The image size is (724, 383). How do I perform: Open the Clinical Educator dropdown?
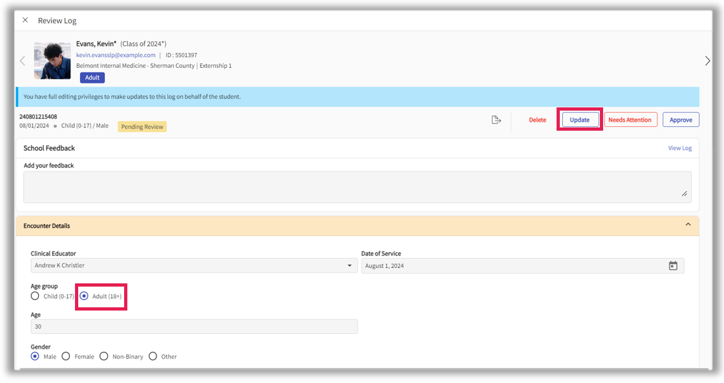point(349,265)
